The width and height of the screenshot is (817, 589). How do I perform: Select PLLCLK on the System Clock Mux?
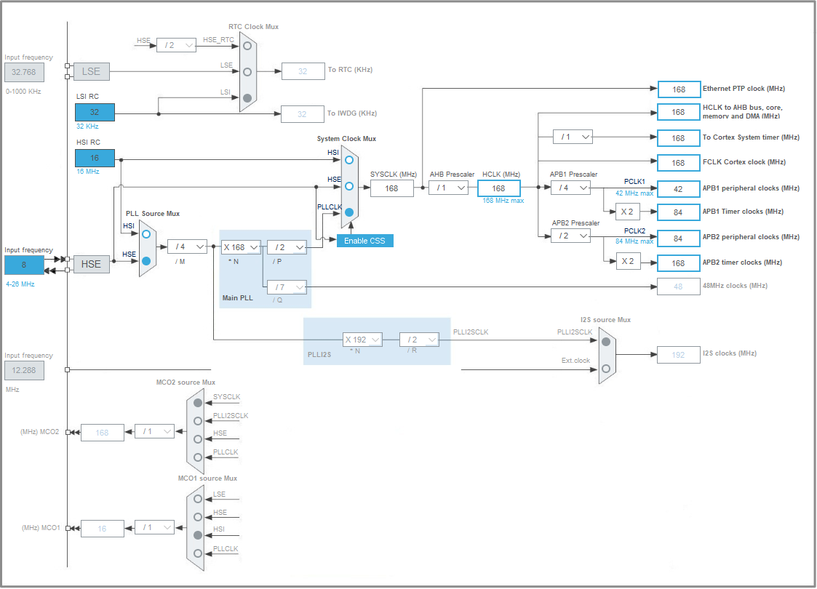[x=350, y=212]
